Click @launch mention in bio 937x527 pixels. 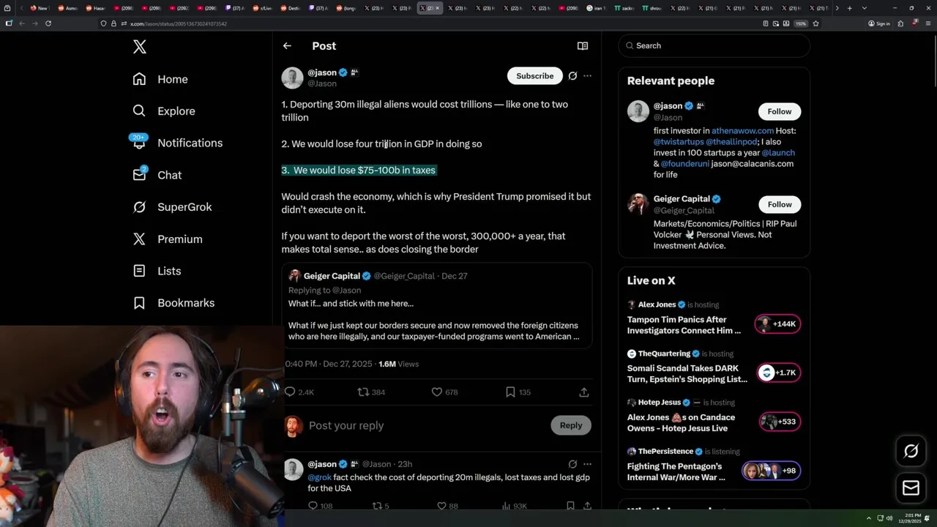point(778,152)
